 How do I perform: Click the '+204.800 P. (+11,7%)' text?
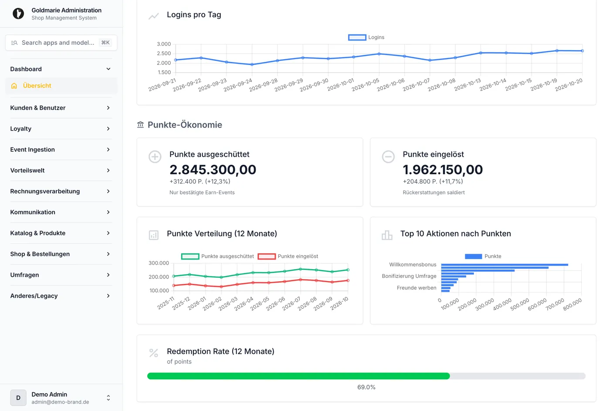[433, 182]
